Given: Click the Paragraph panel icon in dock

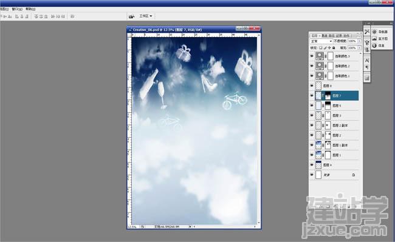Looking at the screenshot, I should pyautogui.click(x=367, y=67).
